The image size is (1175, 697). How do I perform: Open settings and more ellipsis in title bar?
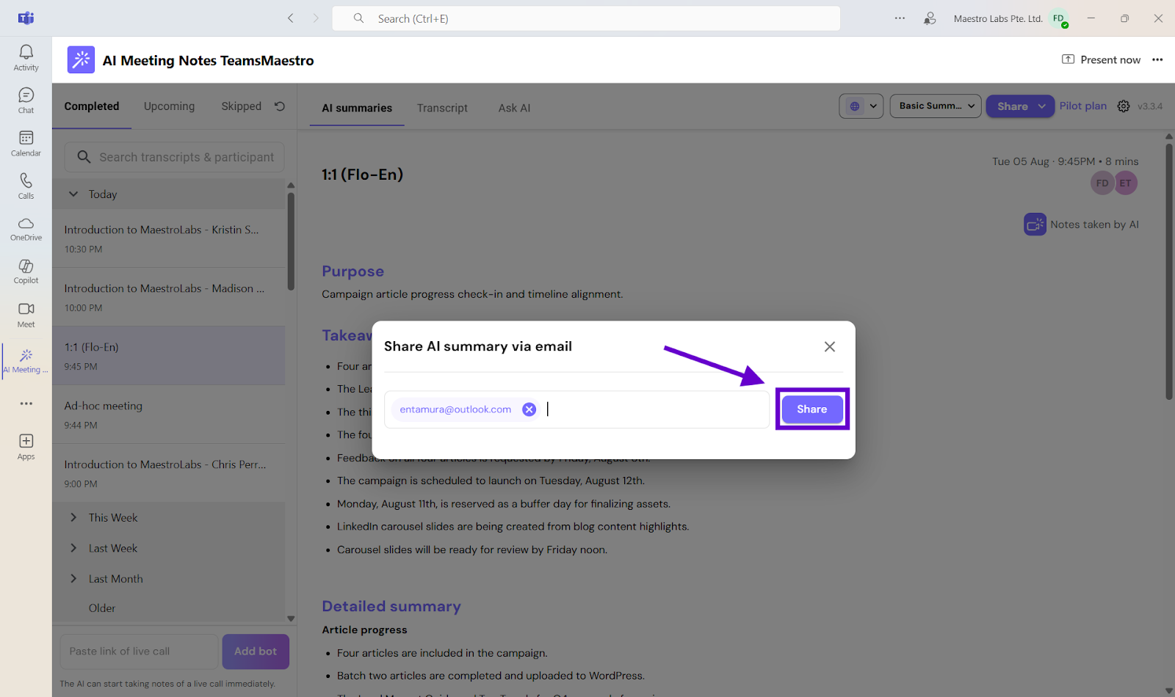coord(900,18)
